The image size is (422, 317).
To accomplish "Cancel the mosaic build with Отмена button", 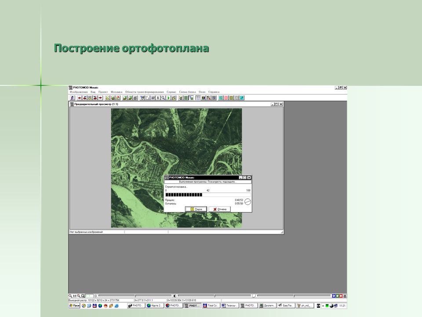I will pyautogui.click(x=220, y=209).
